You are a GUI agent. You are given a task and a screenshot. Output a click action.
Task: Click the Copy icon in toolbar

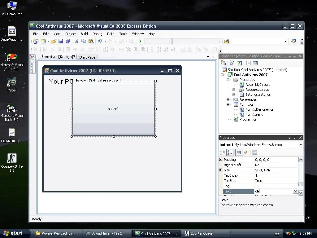(84, 41)
